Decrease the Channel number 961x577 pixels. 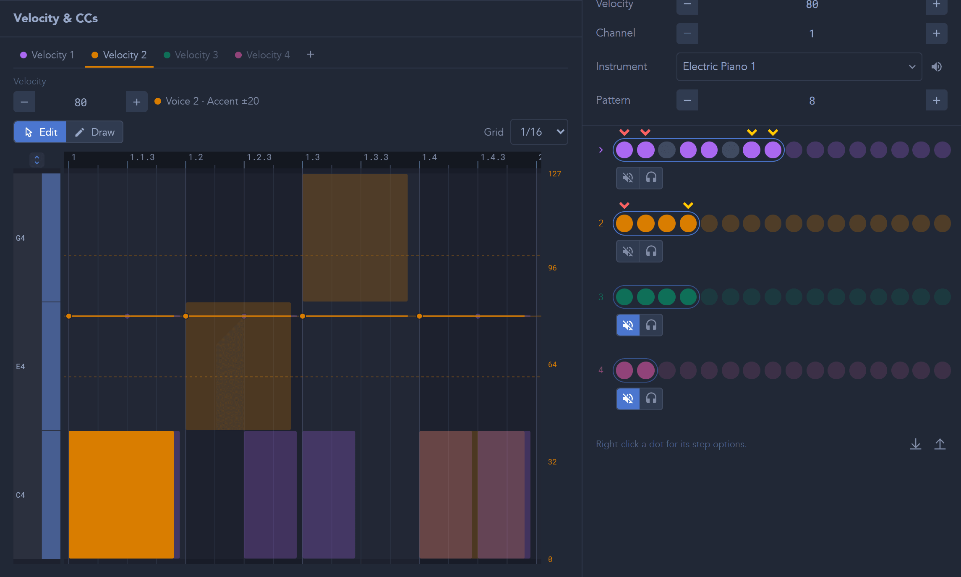tap(687, 34)
